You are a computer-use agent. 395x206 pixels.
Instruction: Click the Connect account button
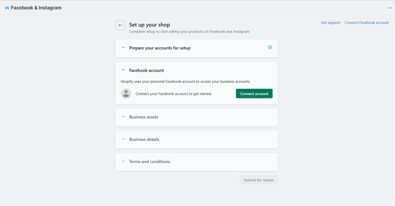tap(254, 94)
